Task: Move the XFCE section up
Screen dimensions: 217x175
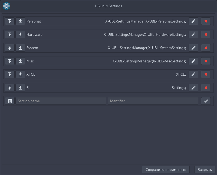Action: coord(10,74)
